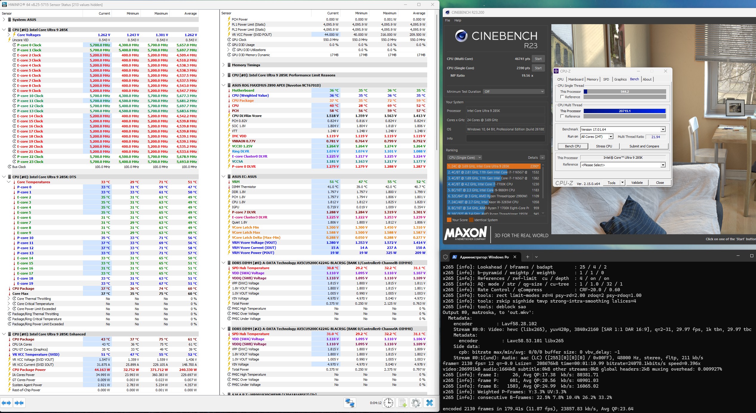Click the log file icon with green plus

point(402,403)
